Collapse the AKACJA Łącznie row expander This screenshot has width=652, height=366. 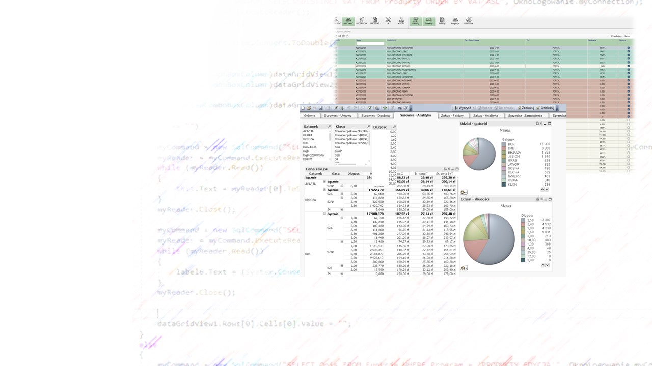pos(324,182)
